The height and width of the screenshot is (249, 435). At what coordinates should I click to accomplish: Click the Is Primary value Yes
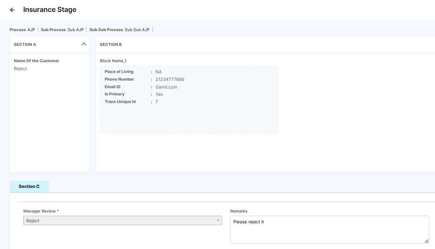pyautogui.click(x=159, y=94)
